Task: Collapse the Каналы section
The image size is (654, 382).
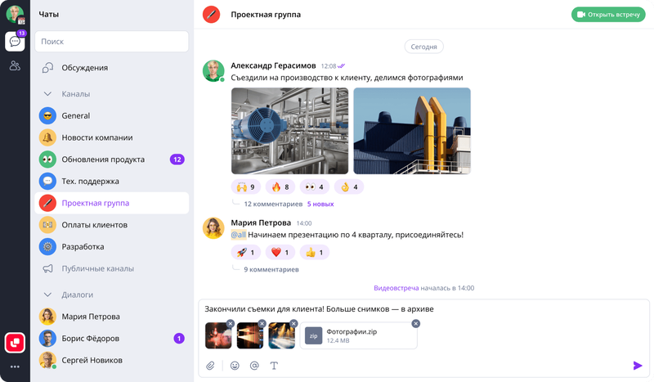Action: [47, 94]
